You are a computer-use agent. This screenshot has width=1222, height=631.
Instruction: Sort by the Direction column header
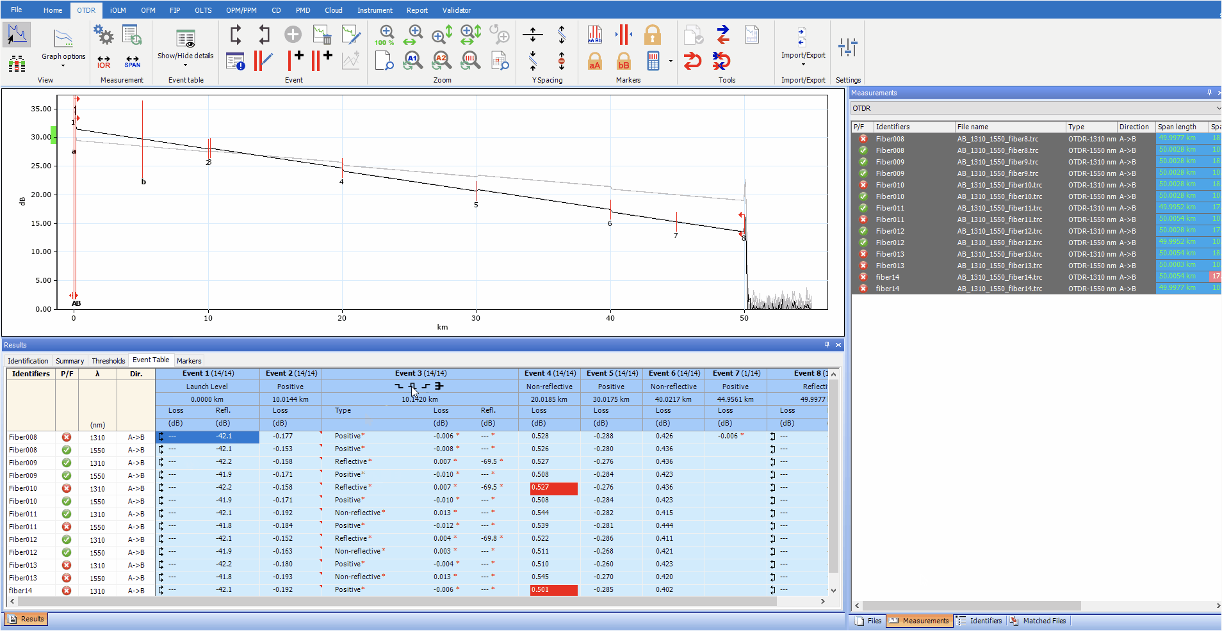[x=1136, y=127]
